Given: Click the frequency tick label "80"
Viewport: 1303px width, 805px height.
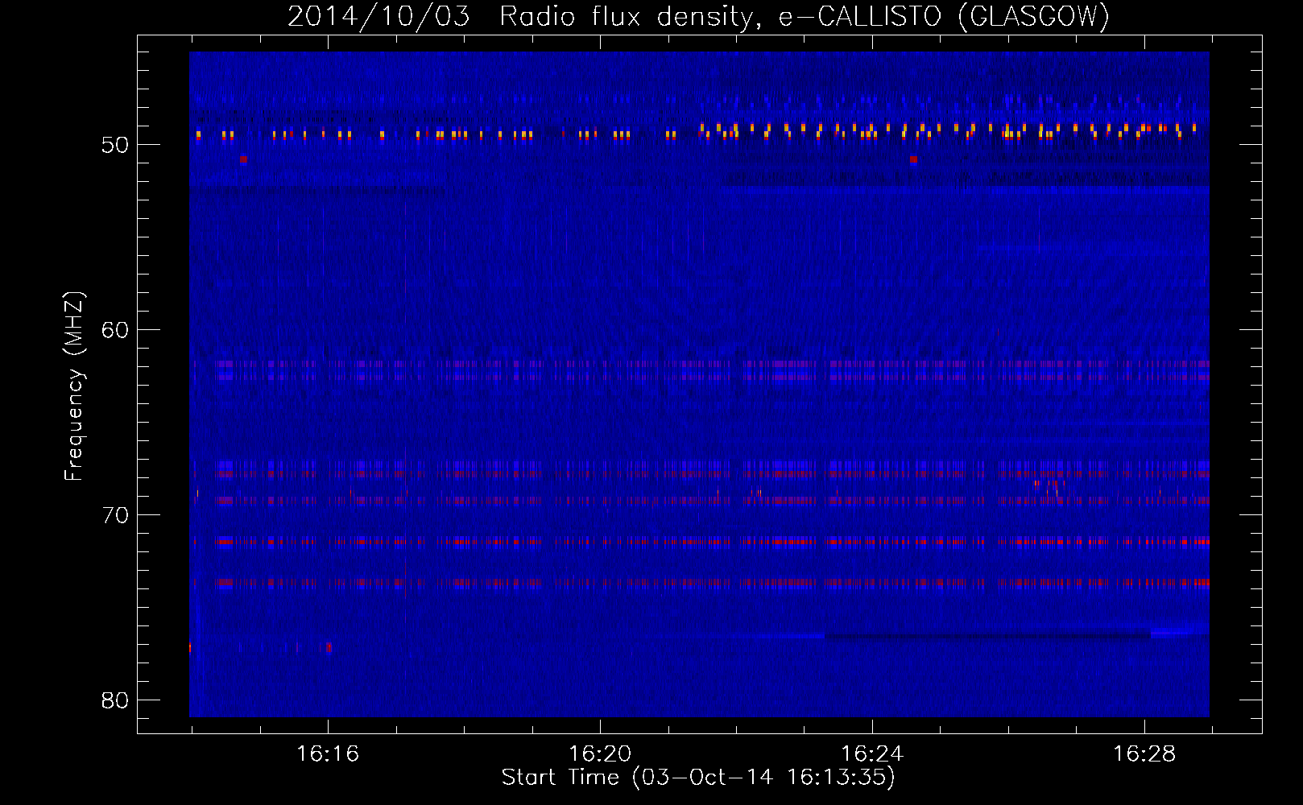Looking at the screenshot, I should [x=115, y=700].
